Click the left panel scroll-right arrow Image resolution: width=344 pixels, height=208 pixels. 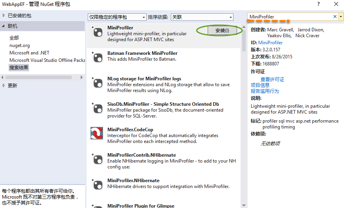click(x=81, y=77)
